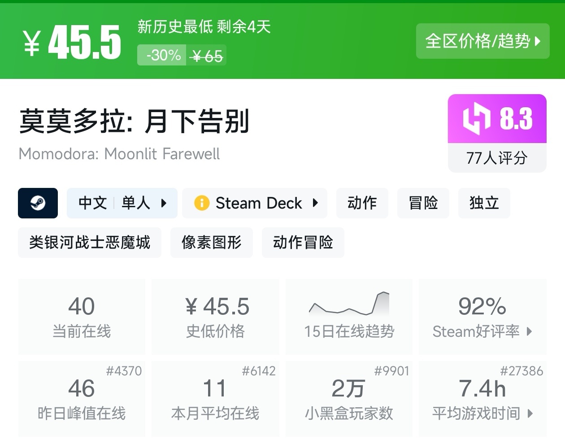Image resolution: width=565 pixels, height=444 pixels.
Task: Tap the 当前在线 current players stat
Action: point(82,317)
